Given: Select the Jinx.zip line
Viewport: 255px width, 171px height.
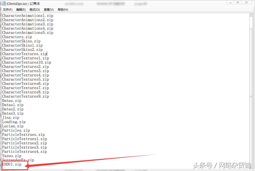Looking at the screenshot, I should (11, 118).
